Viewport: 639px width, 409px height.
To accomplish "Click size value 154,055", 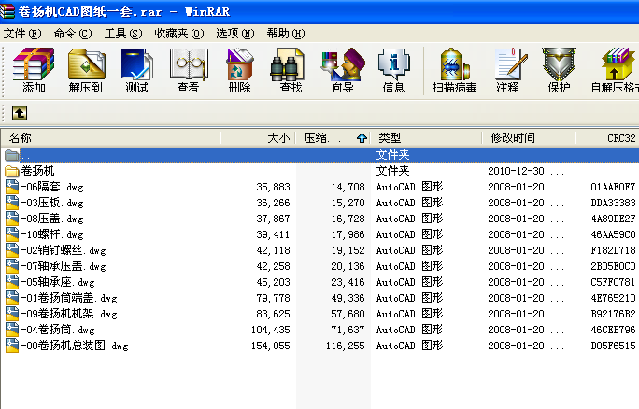I will [271, 346].
